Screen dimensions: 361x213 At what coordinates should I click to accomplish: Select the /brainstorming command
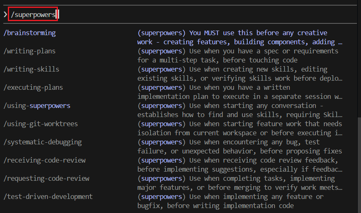coord(29,33)
